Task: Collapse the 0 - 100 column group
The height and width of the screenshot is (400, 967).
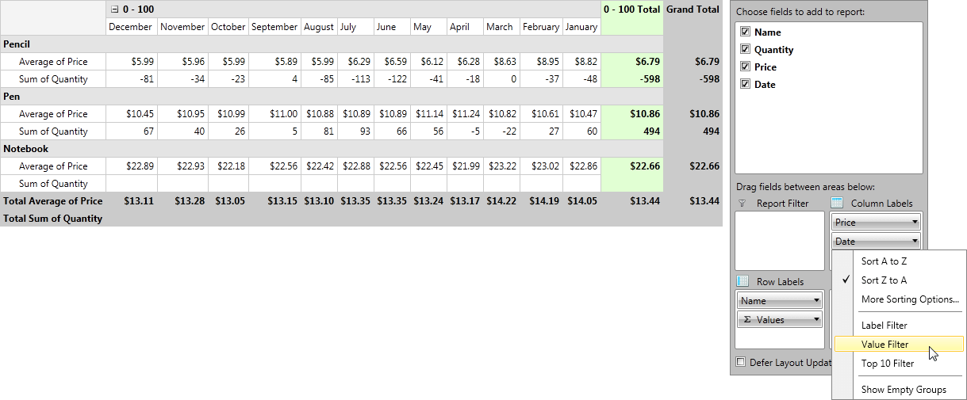Action: pyautogui.click(x=114, y=10)
